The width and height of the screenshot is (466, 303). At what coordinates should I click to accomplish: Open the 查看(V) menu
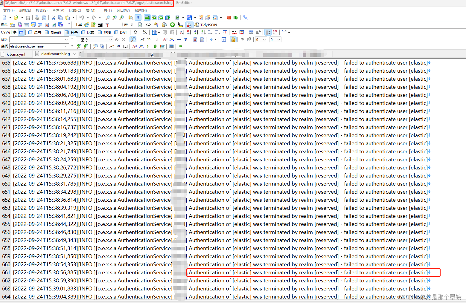(58, 10)
